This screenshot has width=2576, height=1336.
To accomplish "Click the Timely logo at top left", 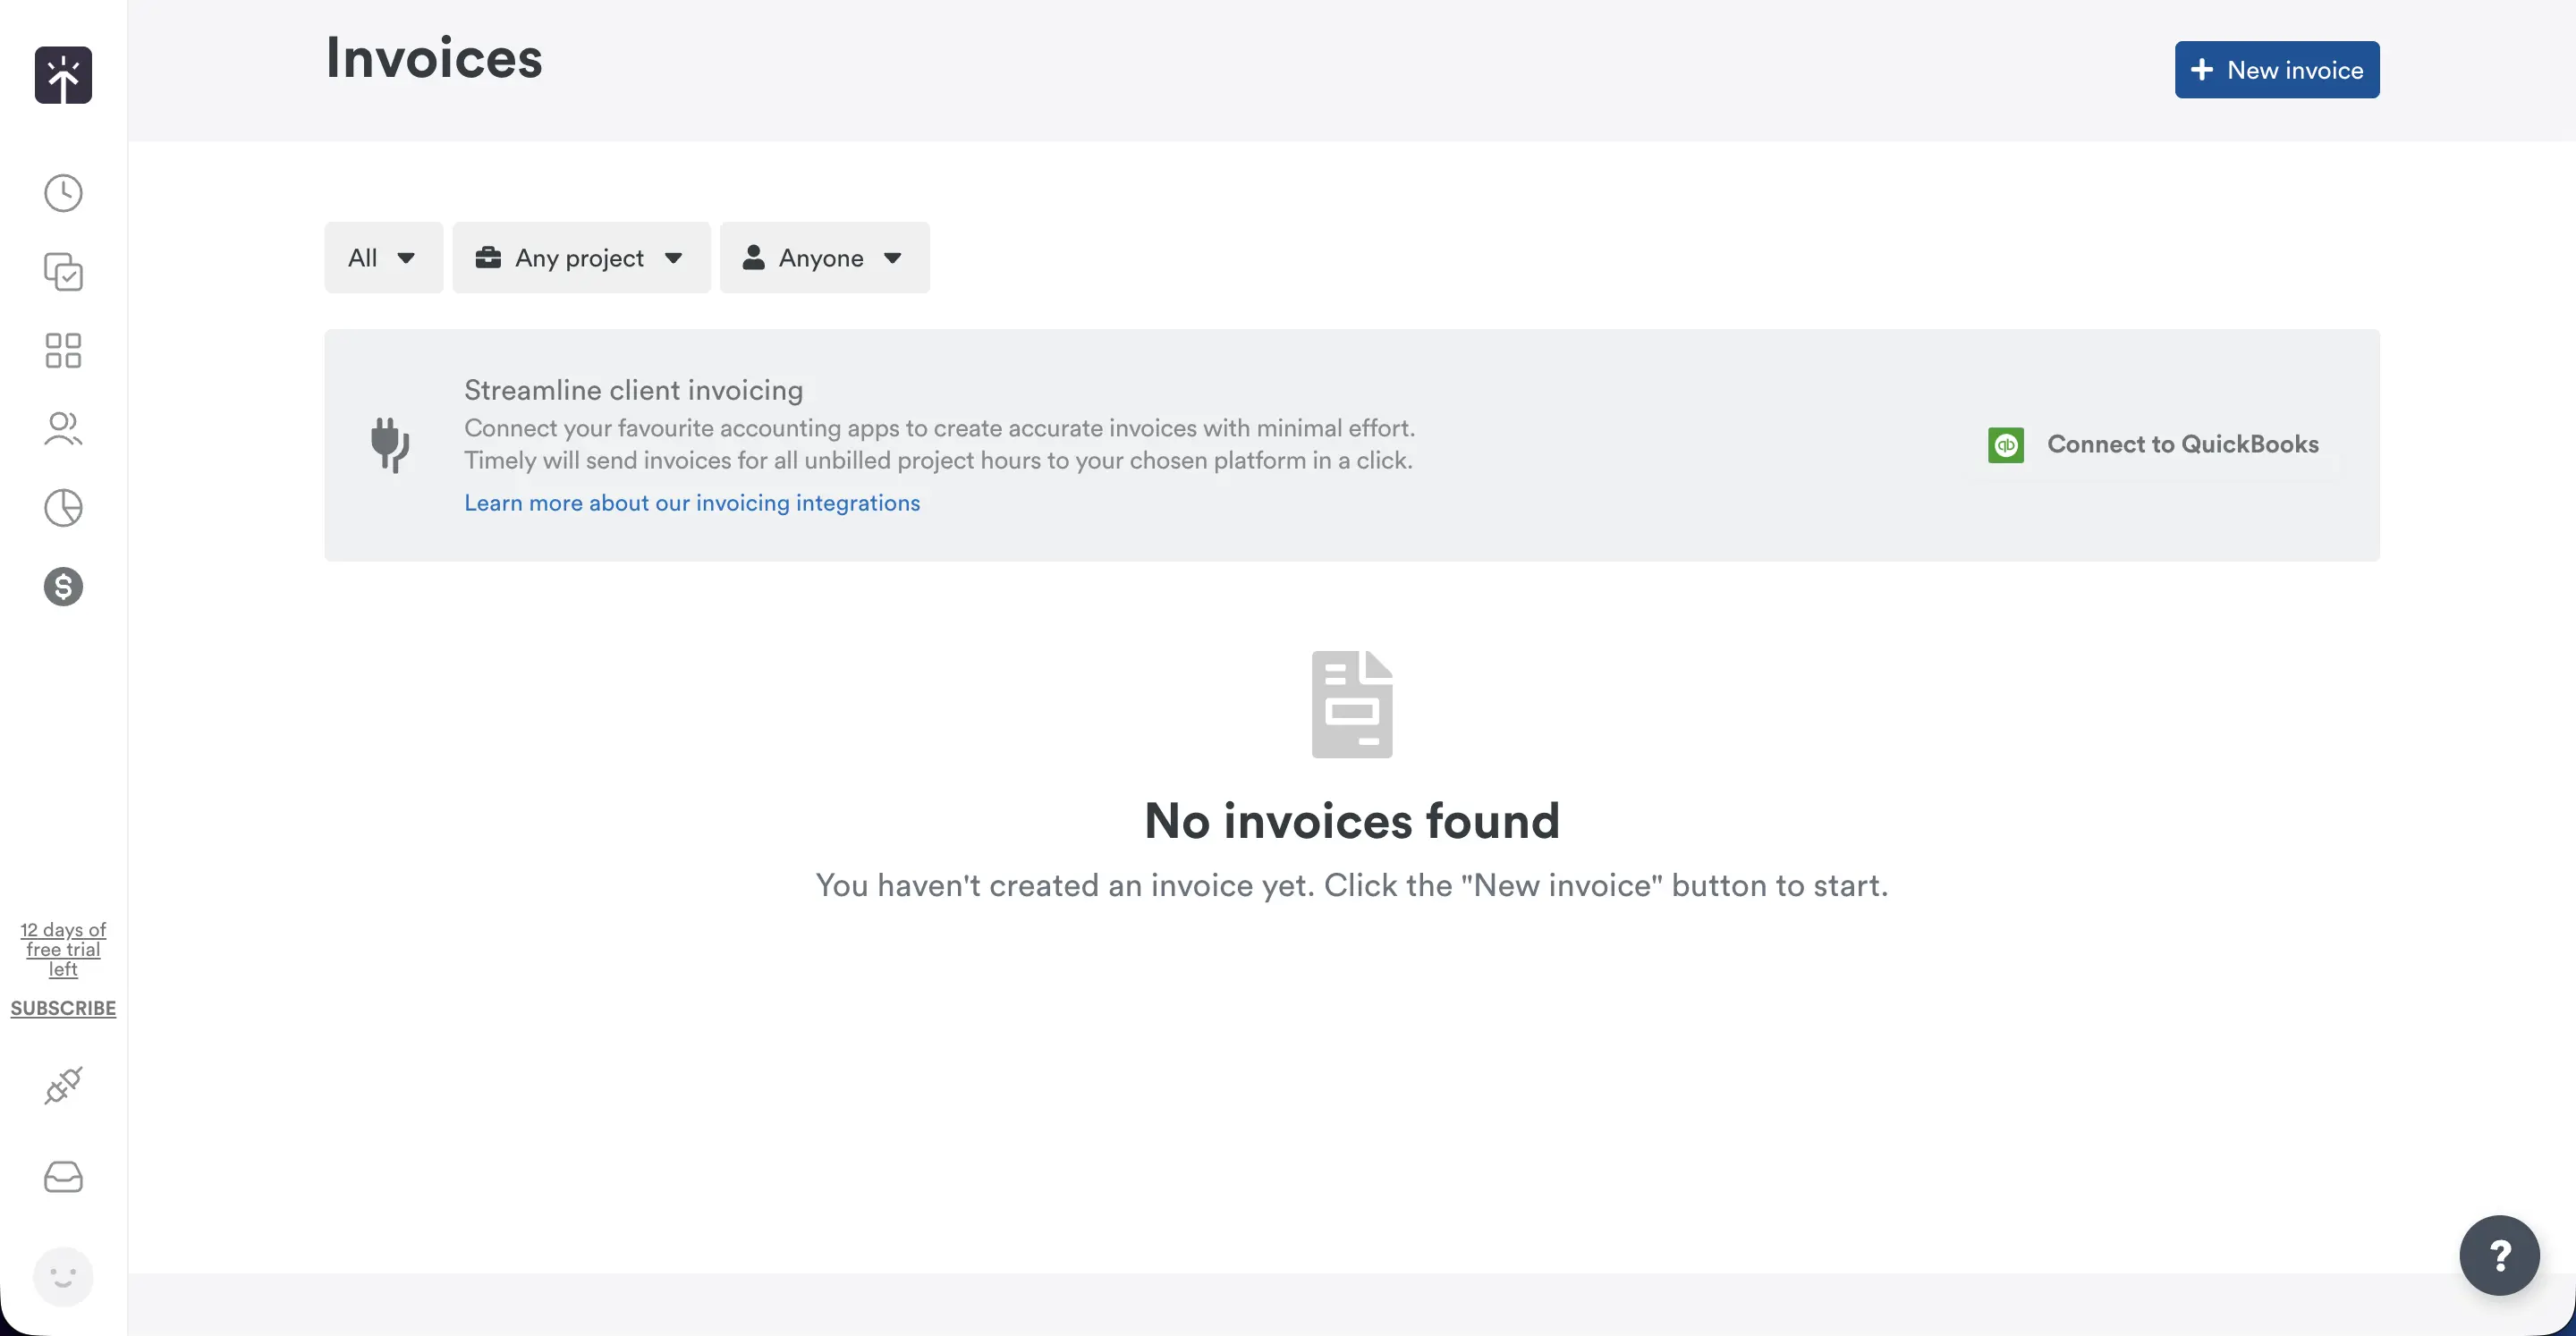I will pyautogui.click(x=63, y=75).
